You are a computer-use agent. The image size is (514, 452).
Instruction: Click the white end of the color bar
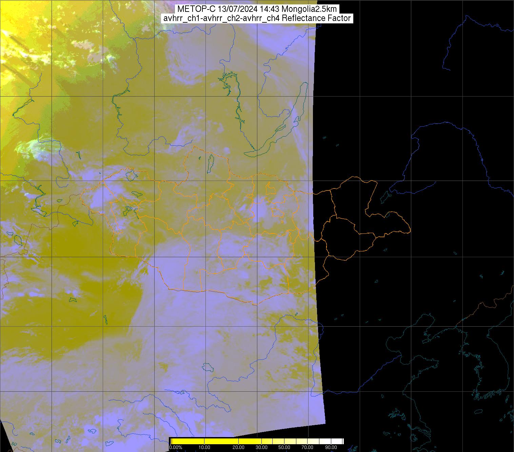point(337,441)
